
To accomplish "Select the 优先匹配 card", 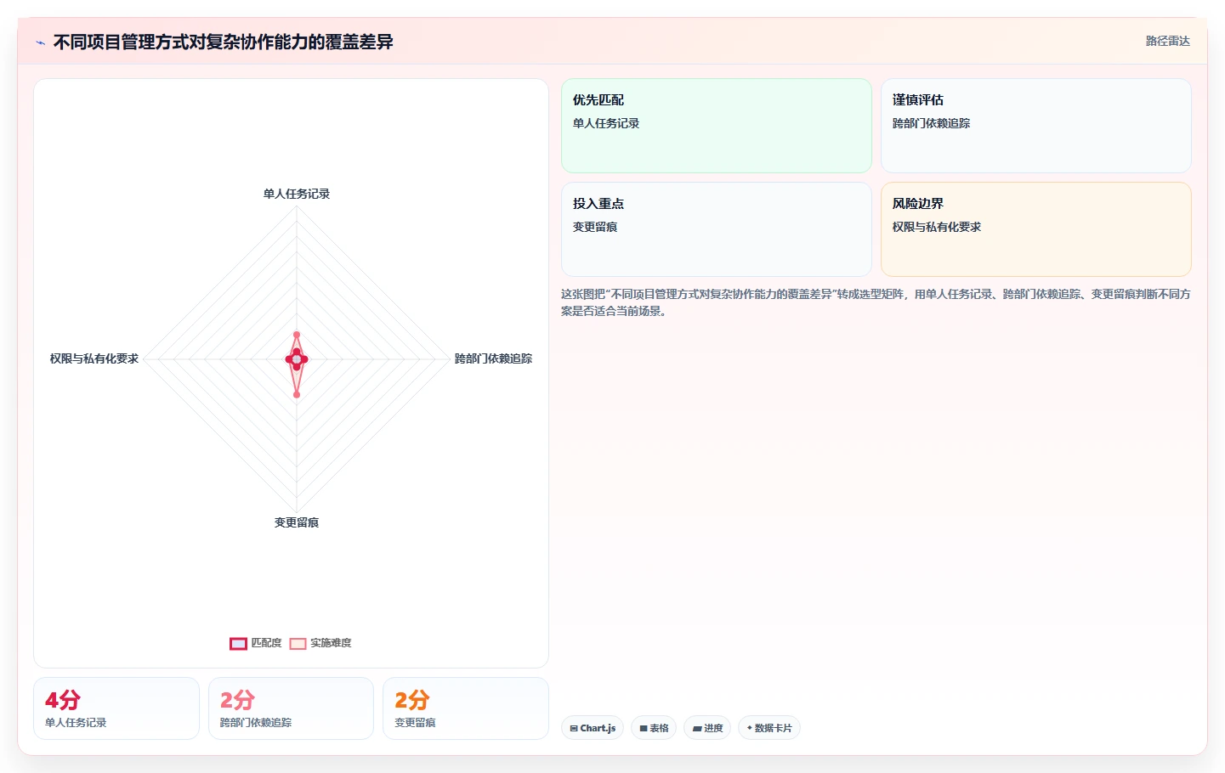I will point(717,126).
